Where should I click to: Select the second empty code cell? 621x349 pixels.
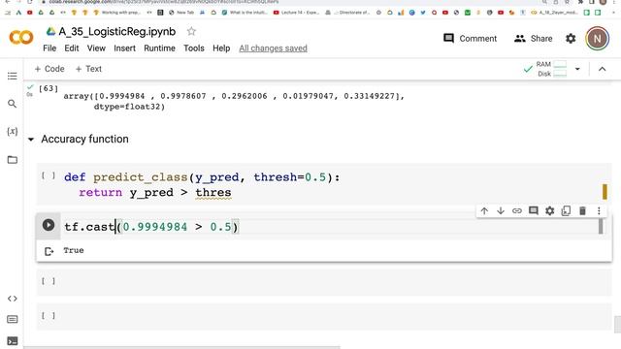pyautogui.click(x=324, y=316)
